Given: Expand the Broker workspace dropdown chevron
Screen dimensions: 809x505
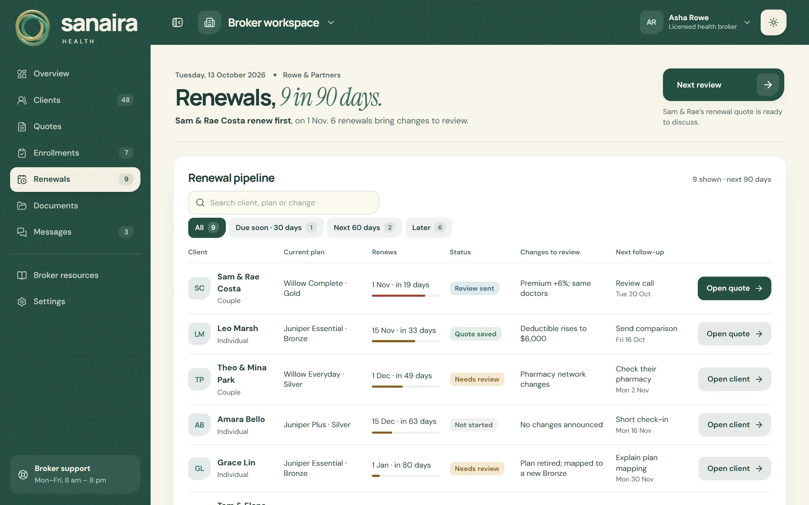Looking at the screenshot, I should pyautogui.click(x=331, y=22).
